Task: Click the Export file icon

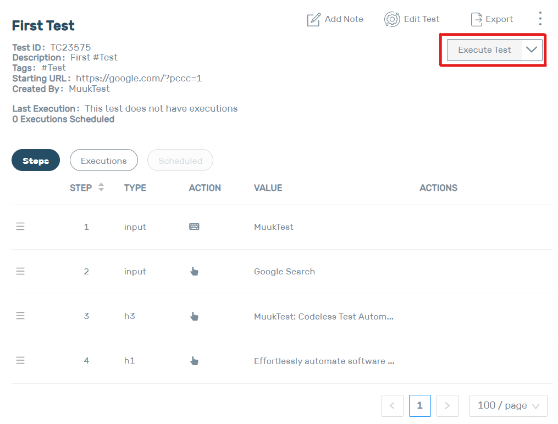Action: click(476, 20)
